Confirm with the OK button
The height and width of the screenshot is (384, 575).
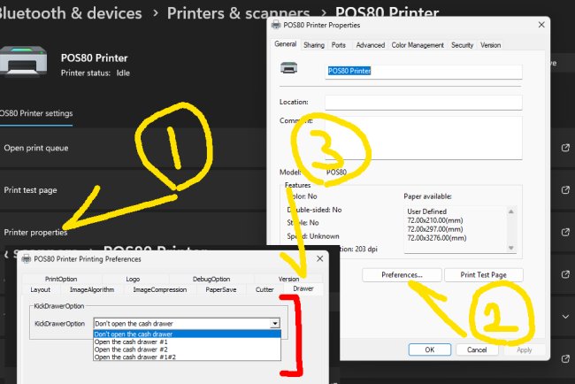[429, 349]
